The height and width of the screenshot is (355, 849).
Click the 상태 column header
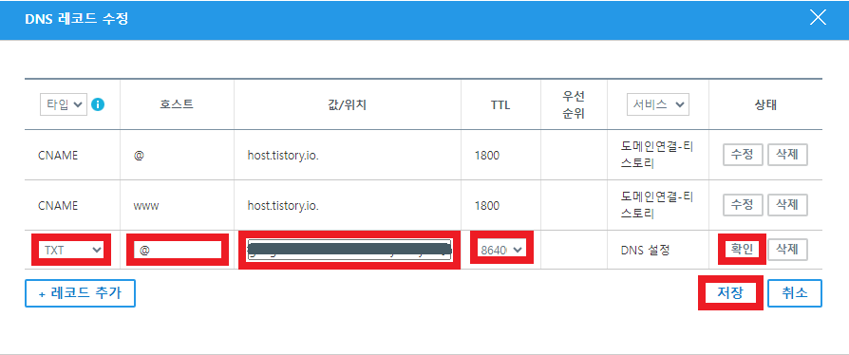pyautogui.click(x=765, y=105)
